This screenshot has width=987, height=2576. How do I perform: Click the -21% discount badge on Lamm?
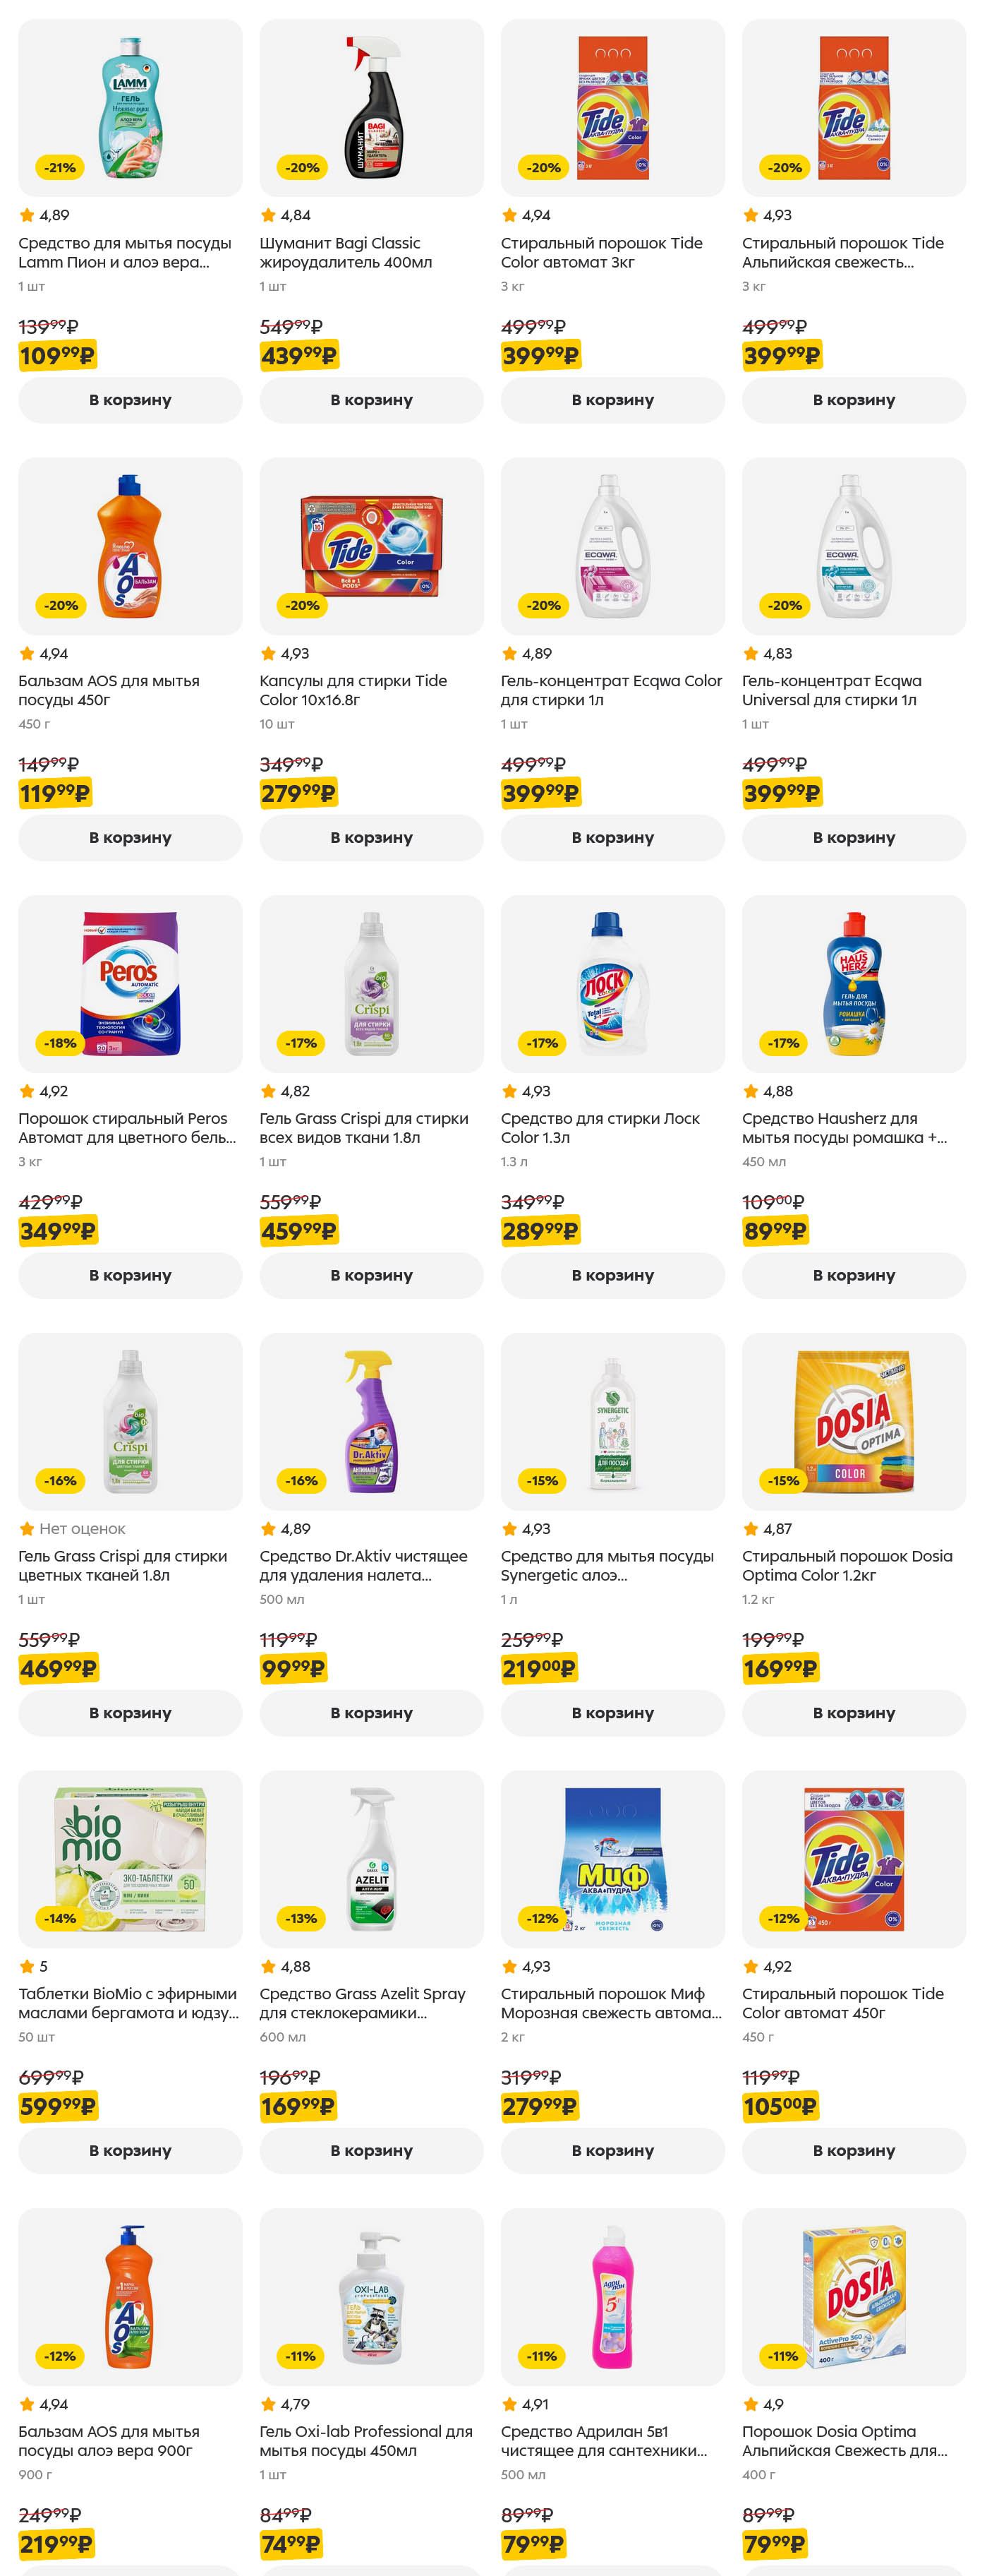(60, 168)
